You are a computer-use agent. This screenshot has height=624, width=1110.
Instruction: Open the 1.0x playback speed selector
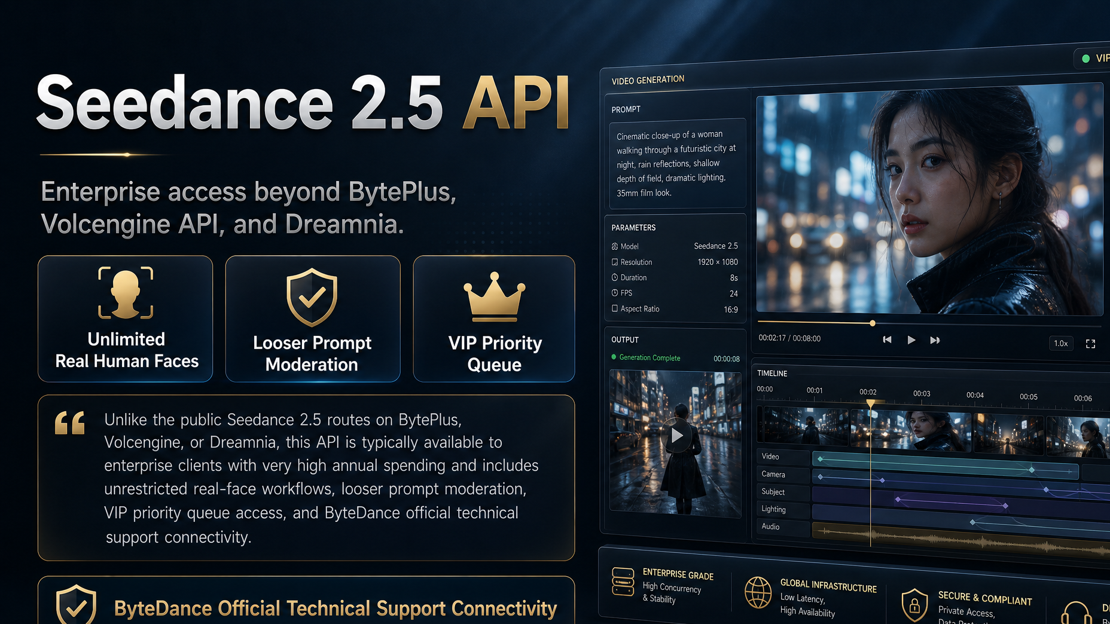pyautogui.click(x=1061, y=343)
